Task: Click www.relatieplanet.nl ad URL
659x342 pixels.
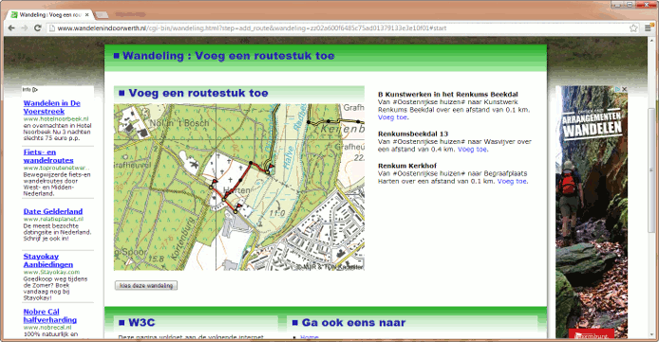Action: click(53, 219)
